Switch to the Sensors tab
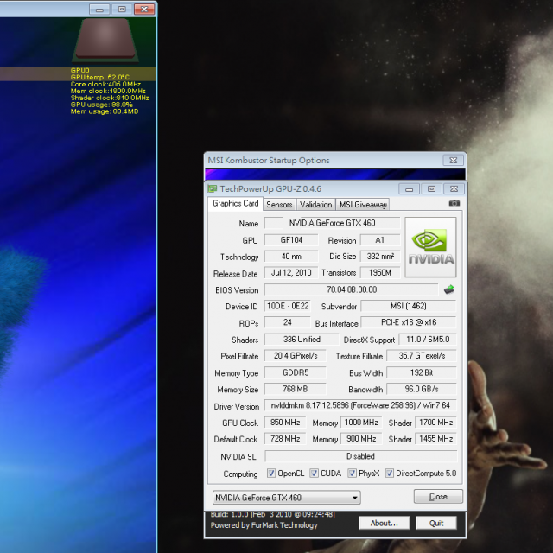 [x=279, y=205]
